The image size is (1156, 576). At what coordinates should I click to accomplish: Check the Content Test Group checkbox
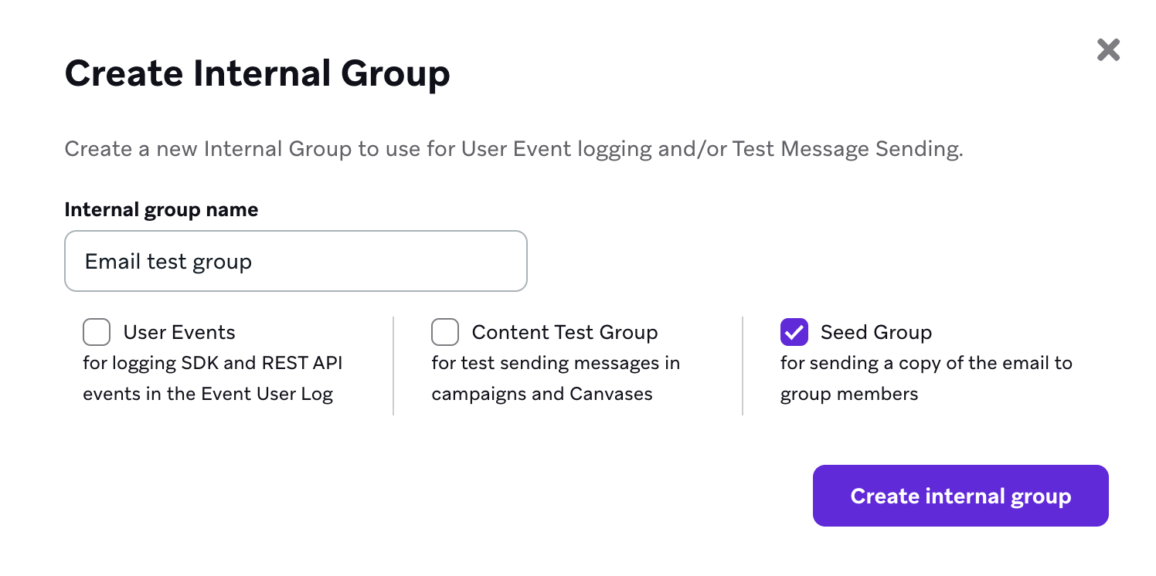click(445, 332)
